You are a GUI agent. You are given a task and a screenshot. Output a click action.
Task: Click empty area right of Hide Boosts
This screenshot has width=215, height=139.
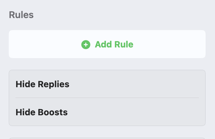151,112
